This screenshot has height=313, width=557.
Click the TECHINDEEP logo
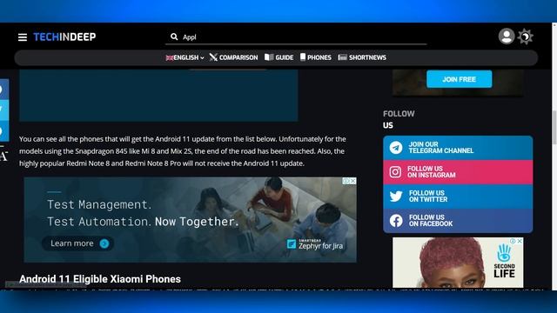point(64,37)
